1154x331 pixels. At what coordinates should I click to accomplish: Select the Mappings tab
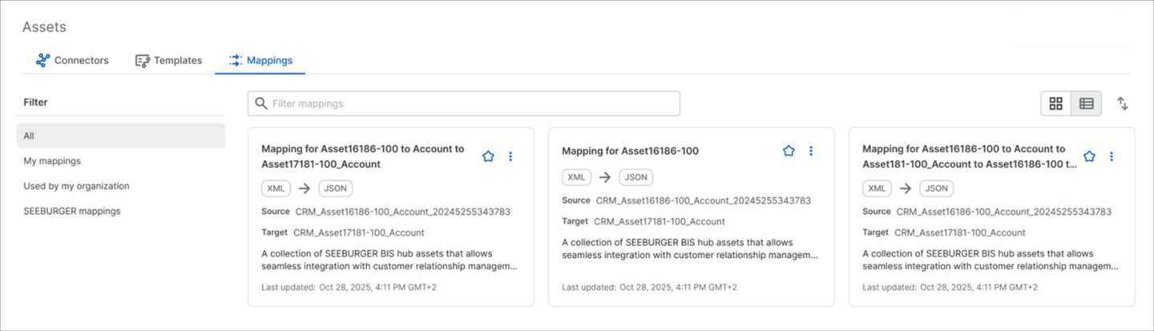pos(260,60)
